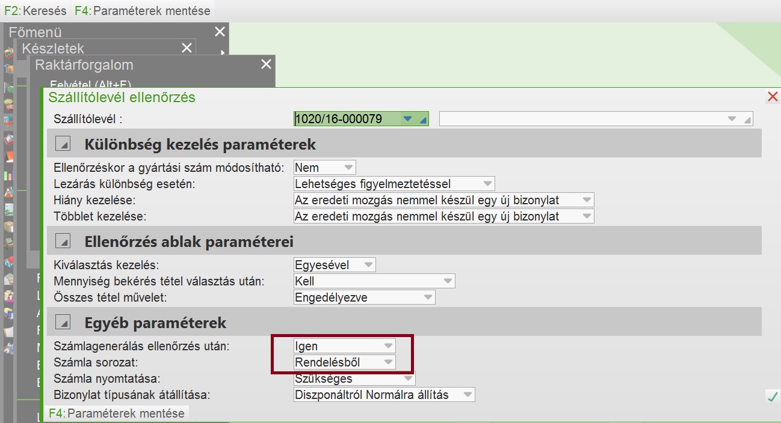Viewport: 781px width, 423px height.
Task: Click the Raktárforgalom panel title
Action: [x=84, y=65]
